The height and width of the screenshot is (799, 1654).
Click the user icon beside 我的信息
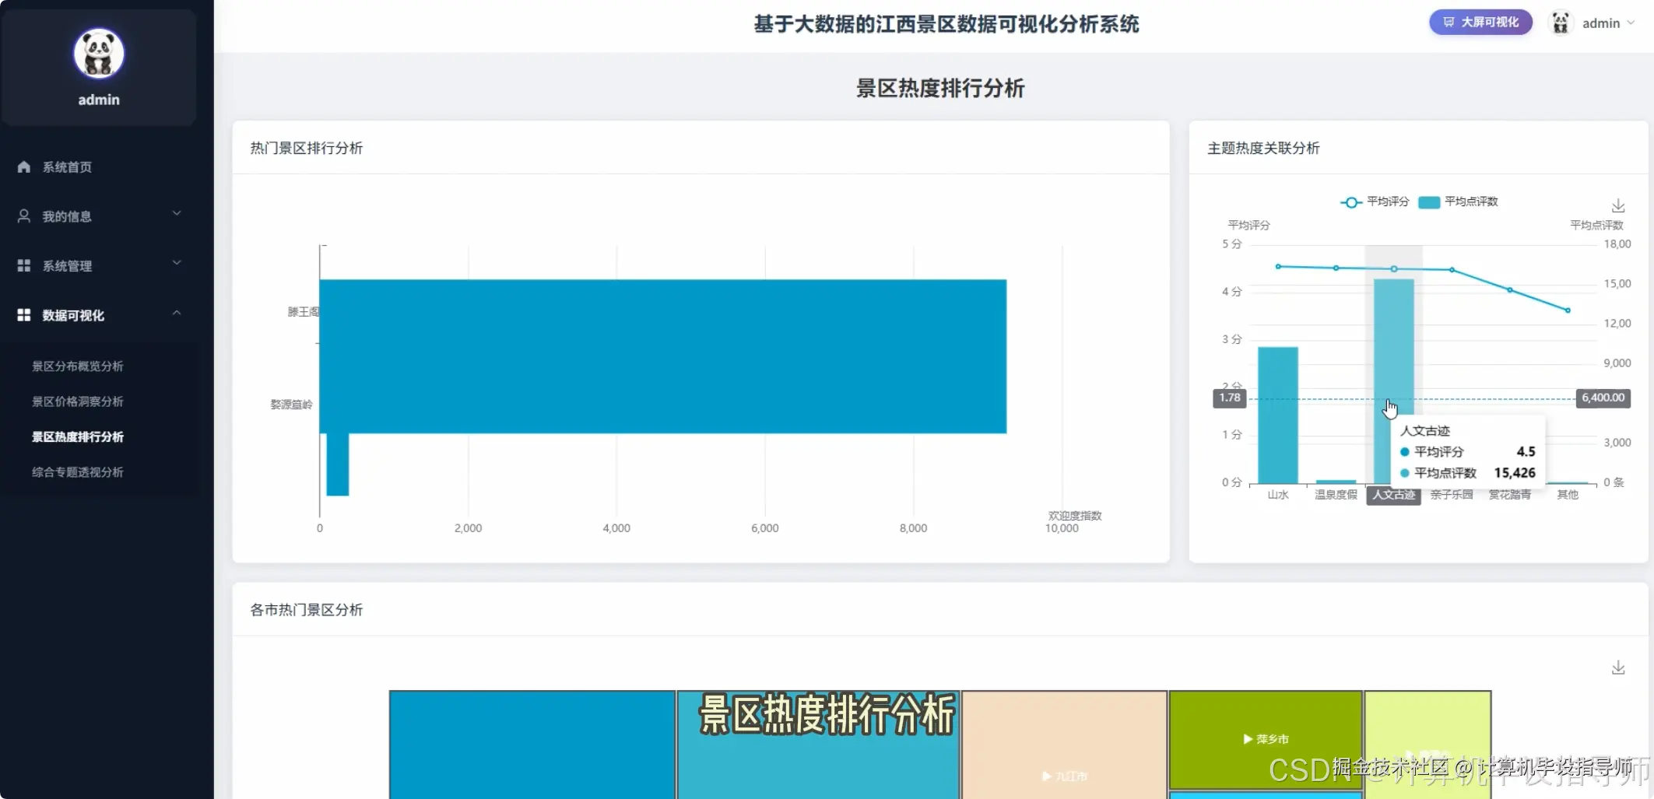click(x=24, y=216)
